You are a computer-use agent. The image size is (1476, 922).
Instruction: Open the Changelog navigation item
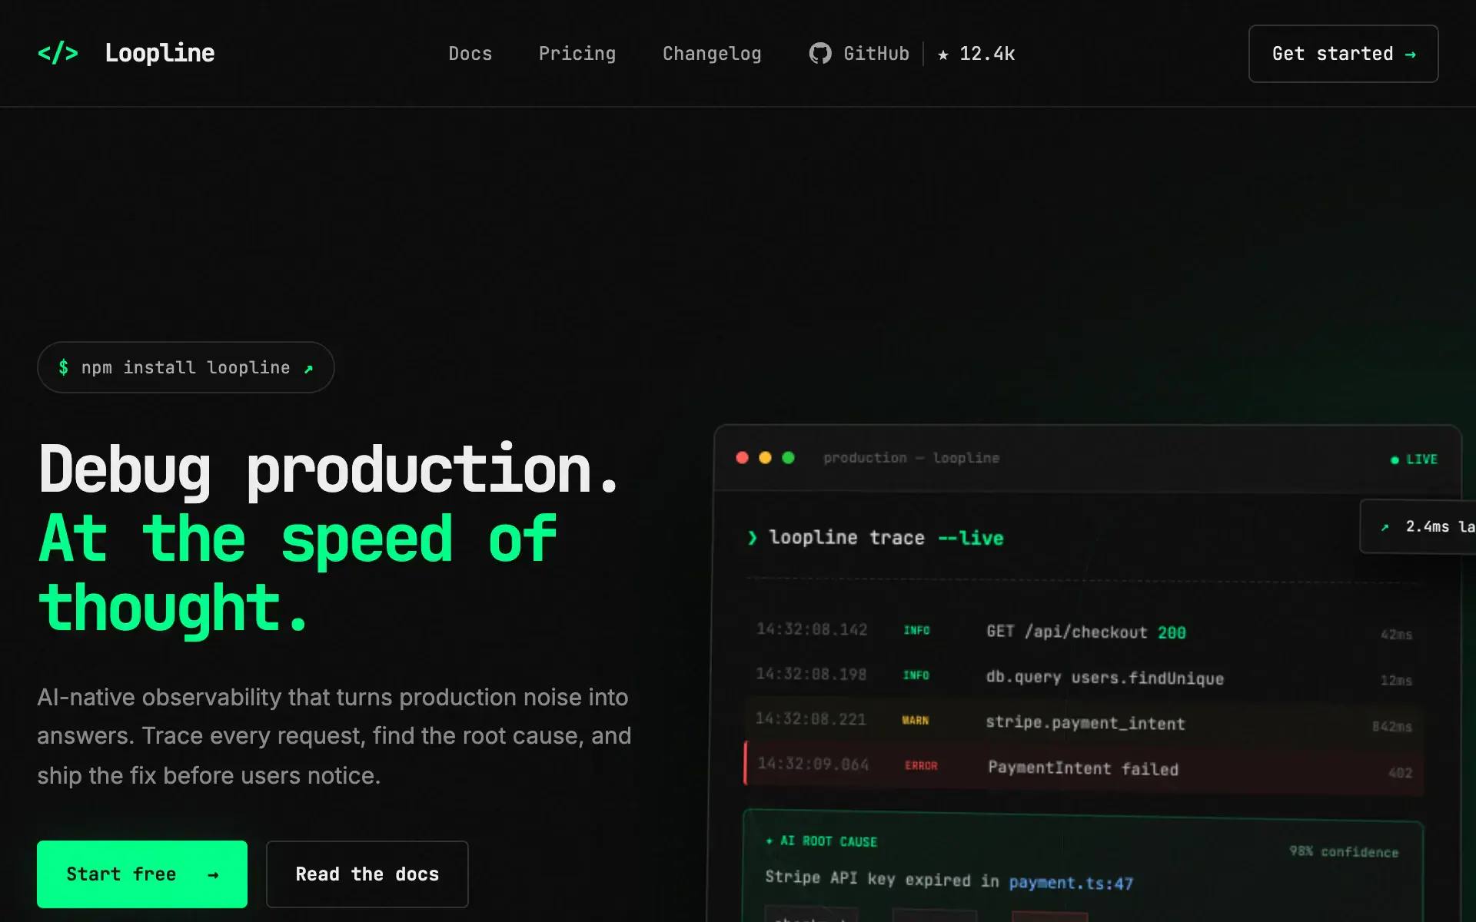tap(712, 54)
